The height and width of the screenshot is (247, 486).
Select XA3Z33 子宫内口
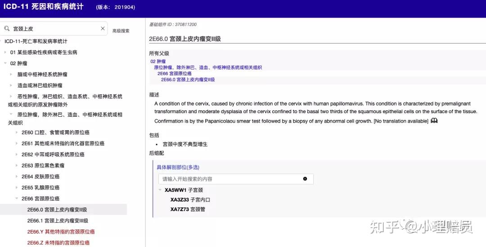190,200
